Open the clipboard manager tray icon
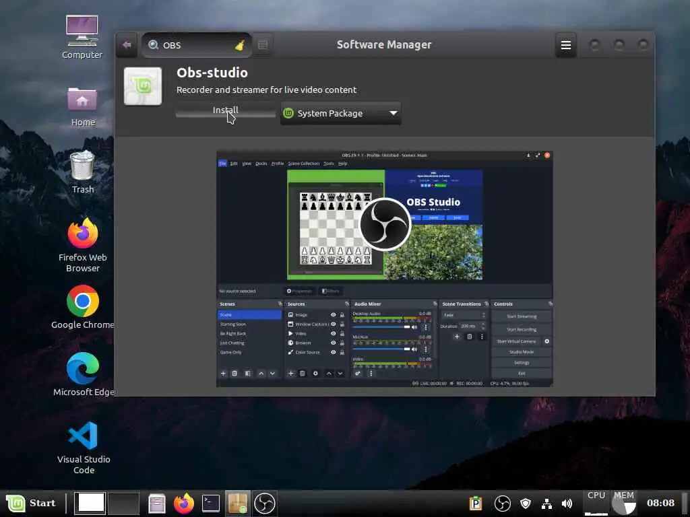The image size is (690, 517). tap(476, 504)
